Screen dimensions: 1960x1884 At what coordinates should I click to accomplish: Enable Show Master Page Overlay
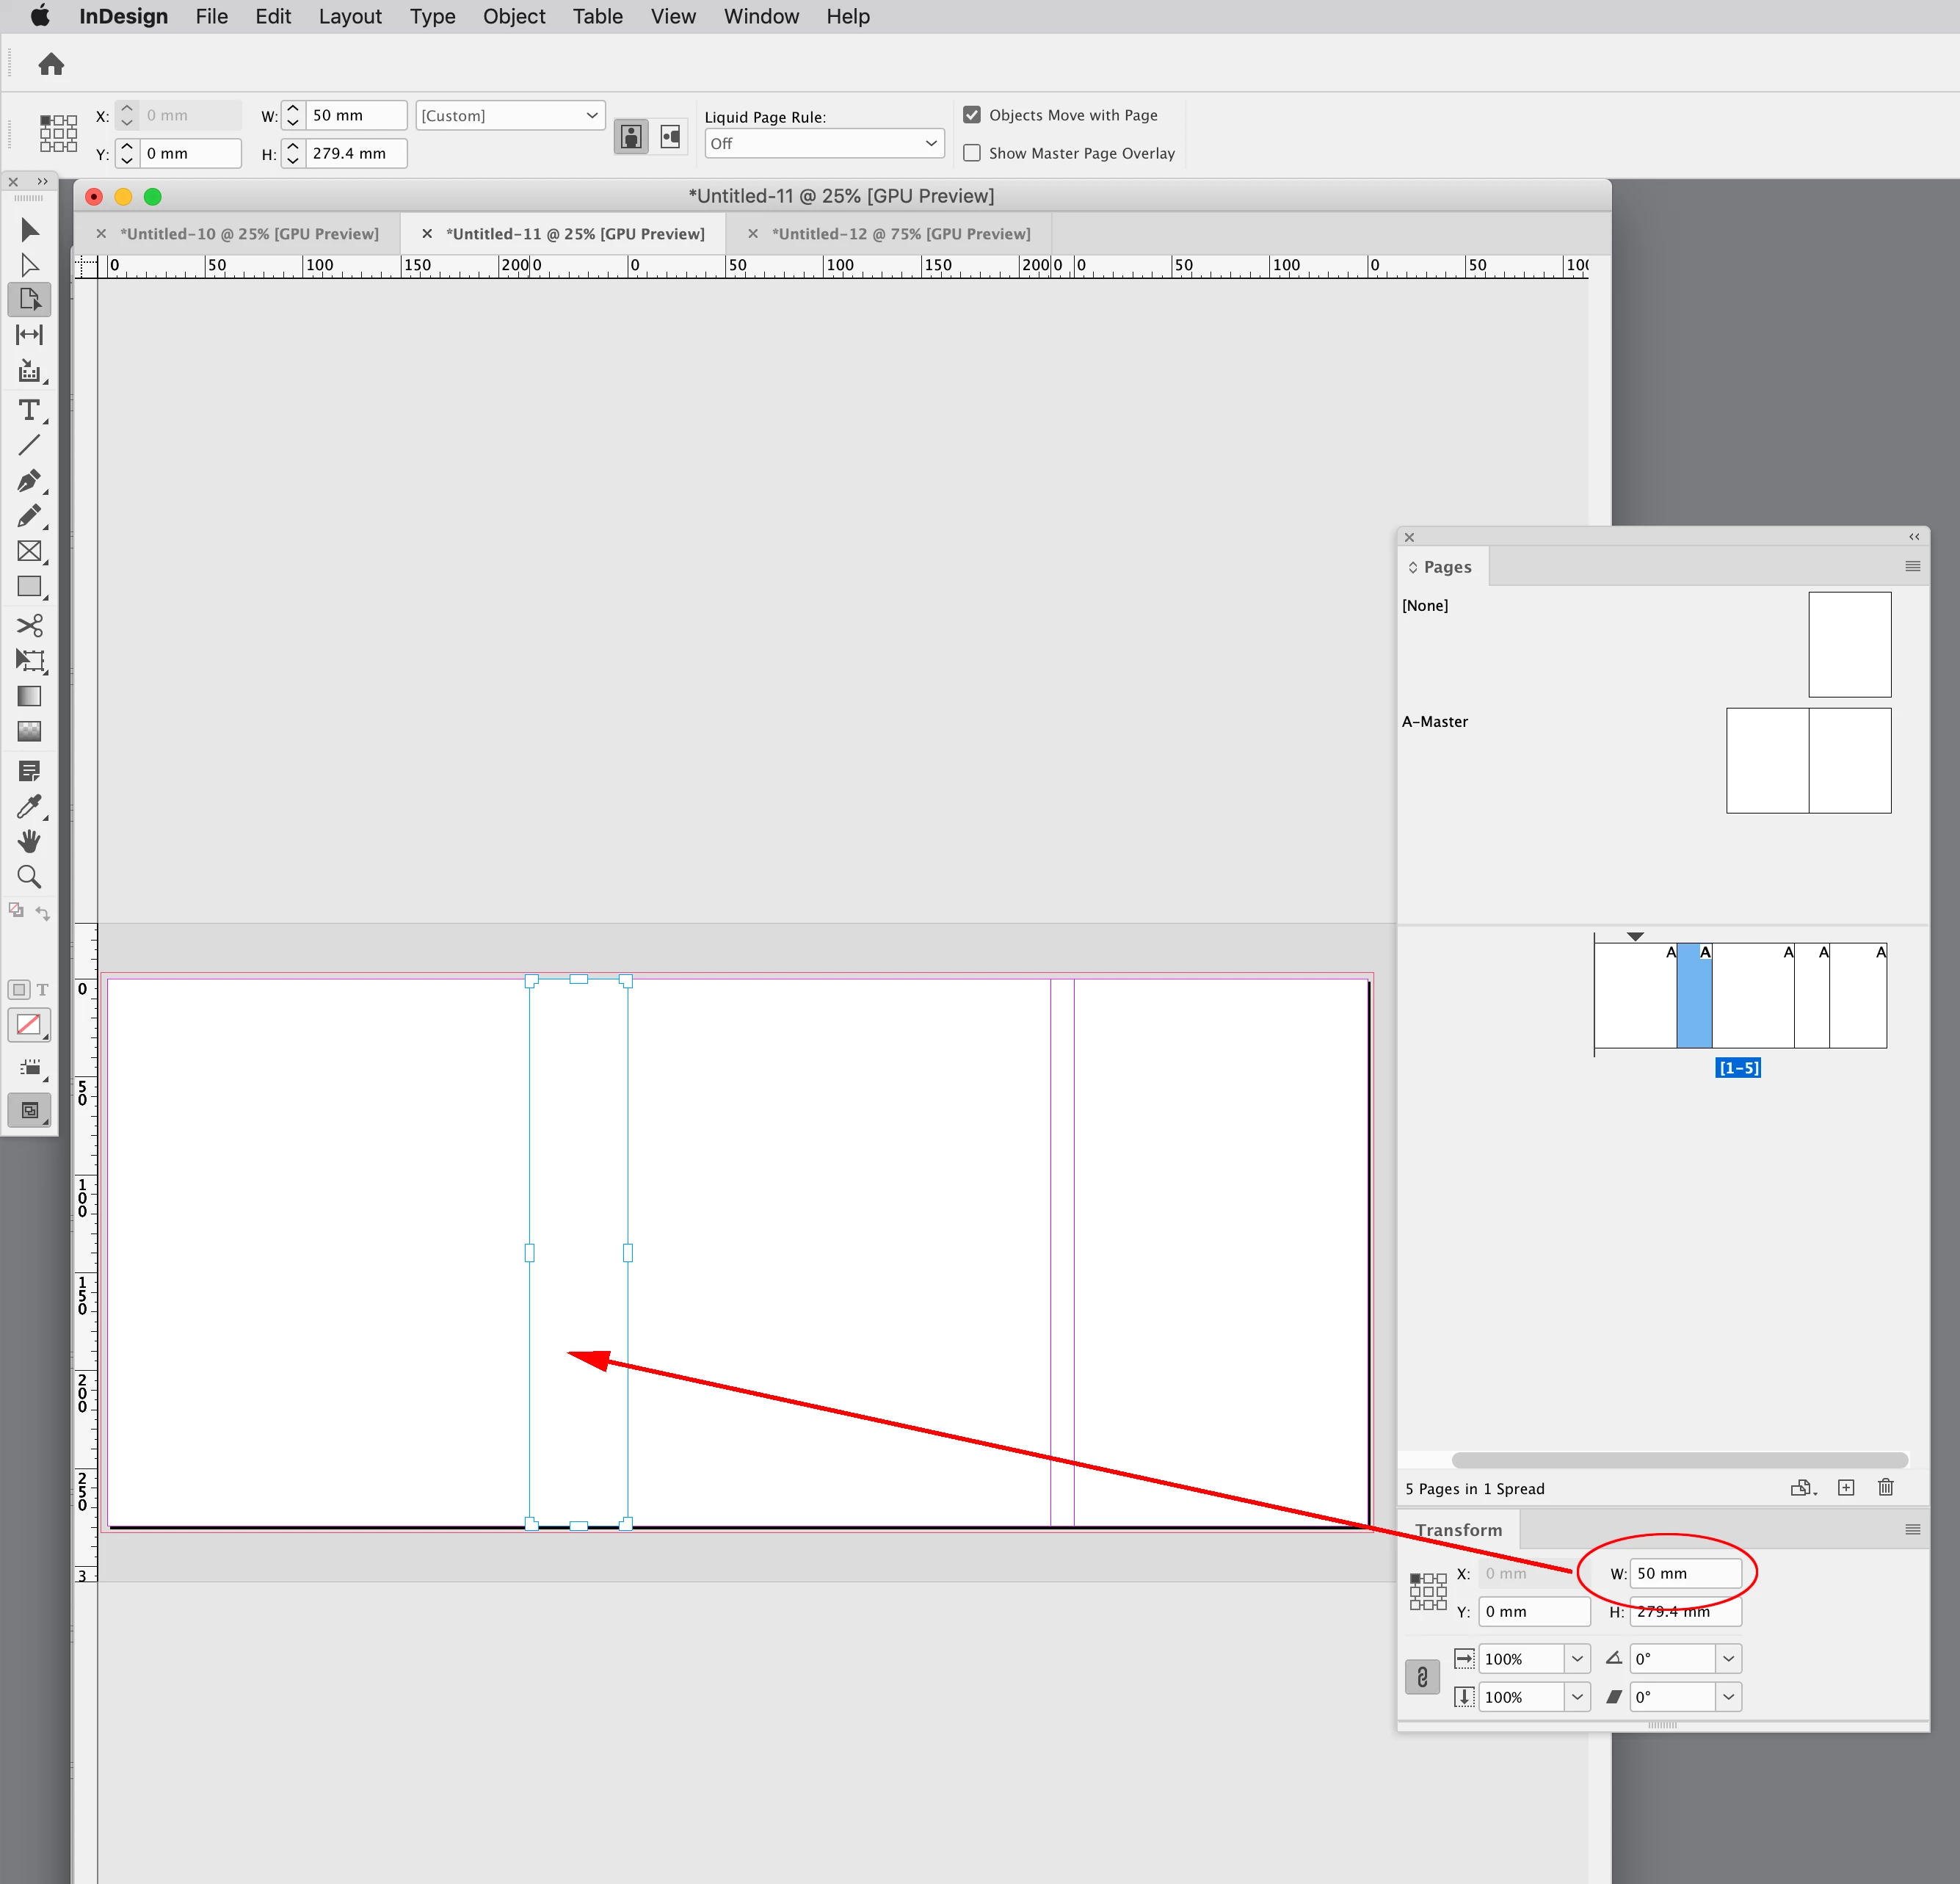click(x=972, y=153)
